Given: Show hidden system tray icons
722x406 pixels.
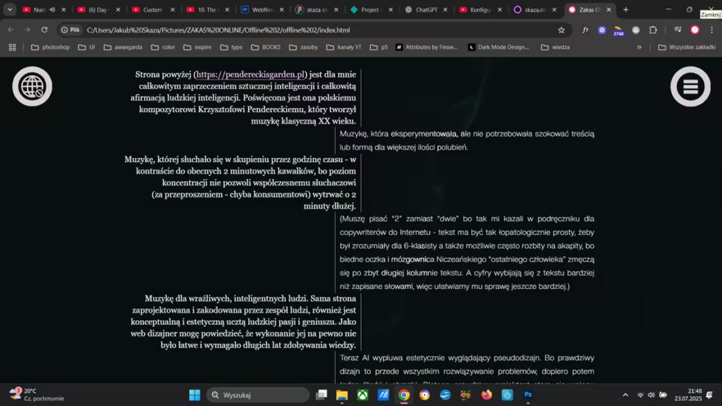Looking at the screenshot, I should pos(625,395).
